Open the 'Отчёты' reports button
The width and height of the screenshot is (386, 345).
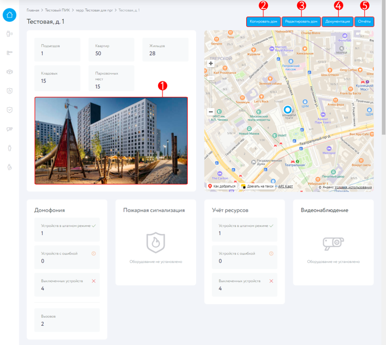pos(364,22)
